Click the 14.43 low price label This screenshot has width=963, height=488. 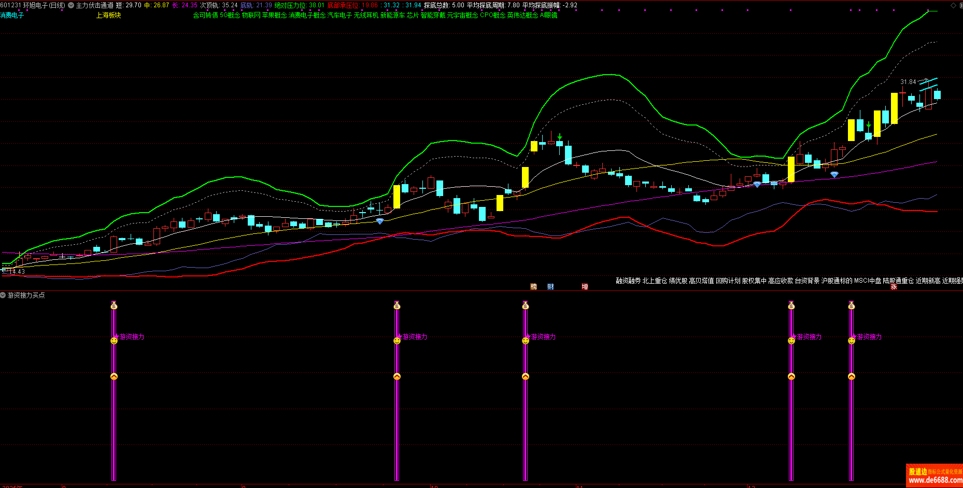tap(17, 272)
